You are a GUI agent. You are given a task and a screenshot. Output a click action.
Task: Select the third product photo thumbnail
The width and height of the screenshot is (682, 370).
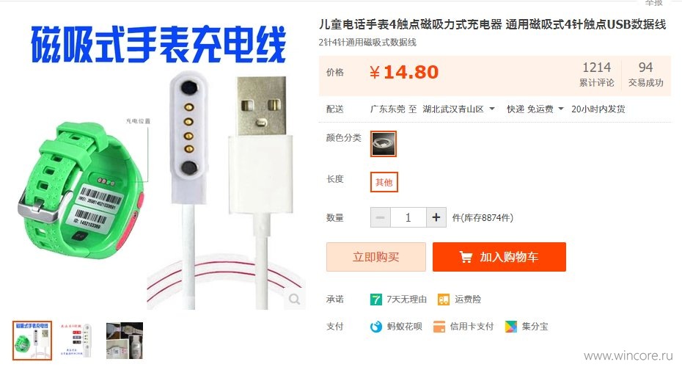click(x=125, y=341)
